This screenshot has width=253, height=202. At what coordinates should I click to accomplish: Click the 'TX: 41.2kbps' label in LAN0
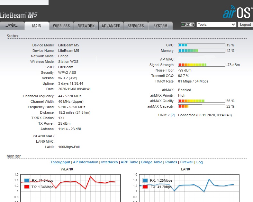pos(161,187)
